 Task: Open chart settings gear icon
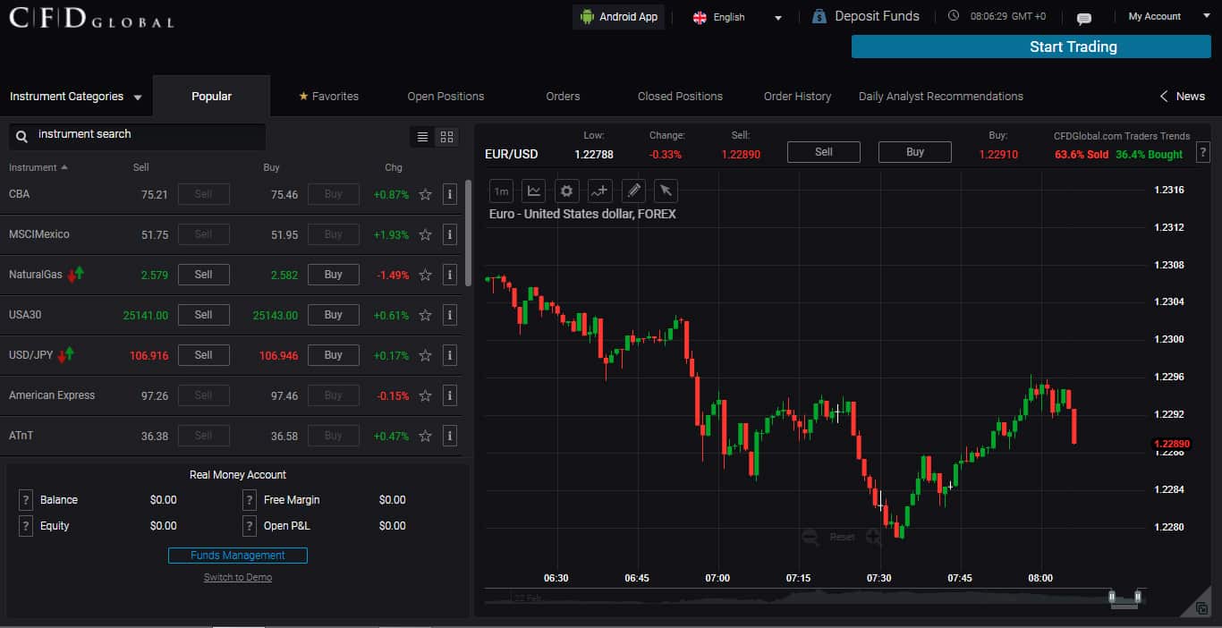click(x=565, y=191)
